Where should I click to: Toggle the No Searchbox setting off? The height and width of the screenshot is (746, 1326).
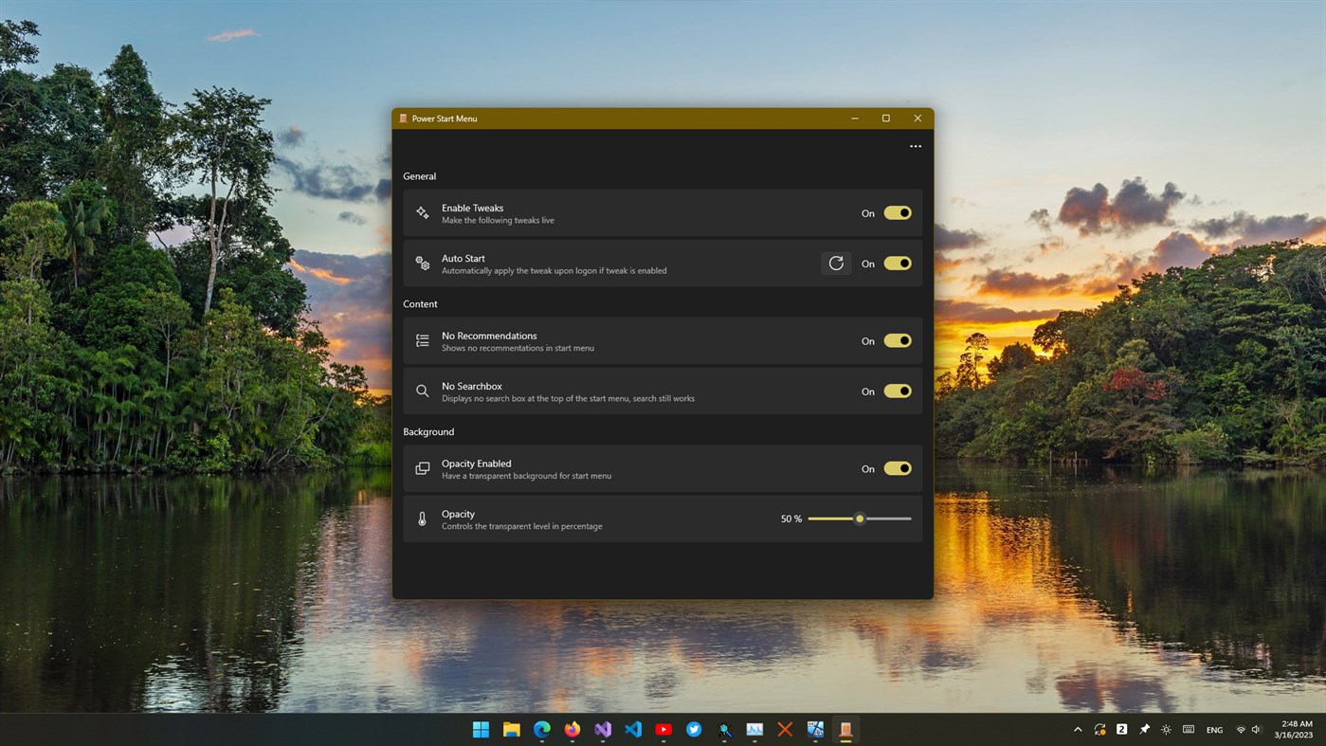(897, 391)
